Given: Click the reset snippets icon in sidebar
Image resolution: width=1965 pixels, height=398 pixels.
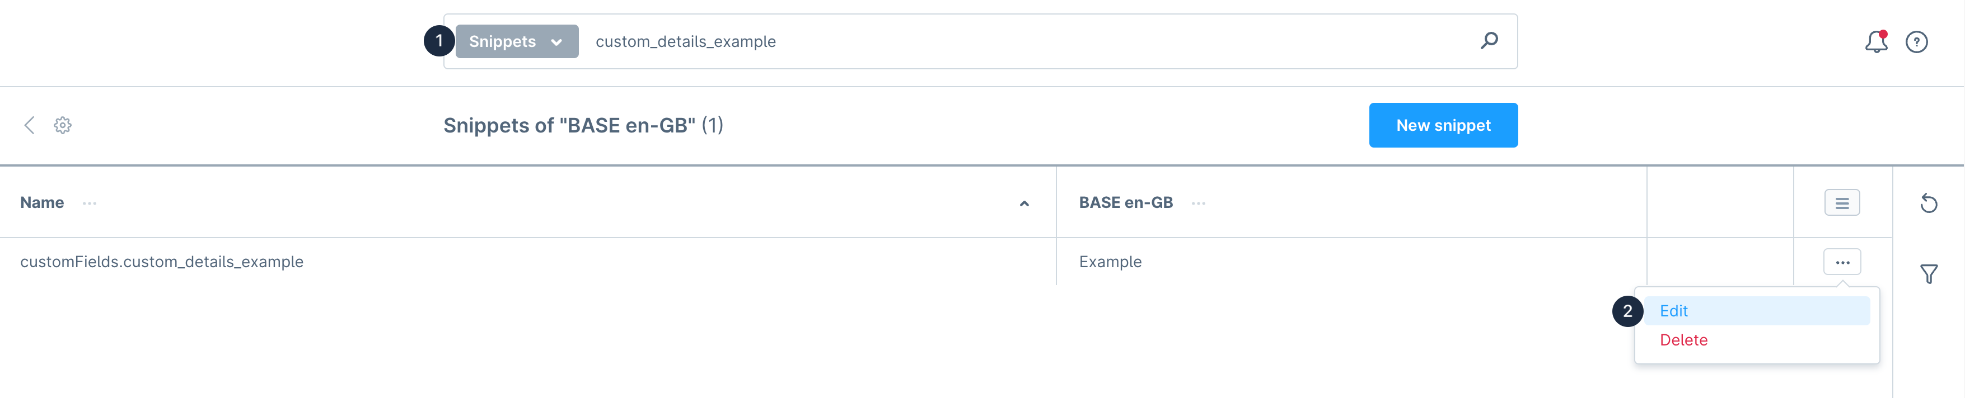Looking at the screenshot, I should [x=1929, y=203].
